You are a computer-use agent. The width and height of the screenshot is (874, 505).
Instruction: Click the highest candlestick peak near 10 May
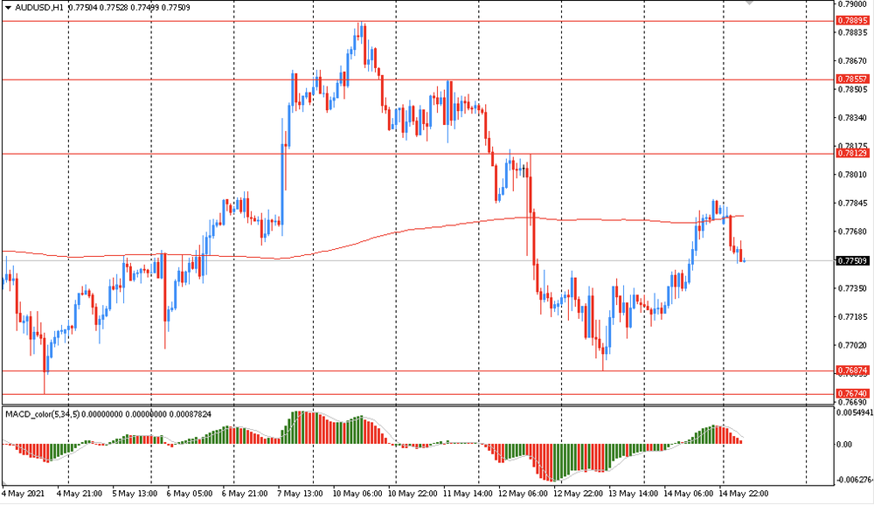[x=359, y=28]
